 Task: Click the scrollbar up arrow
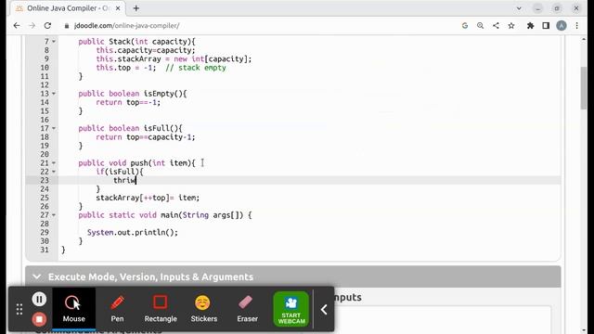click(x=584, y=39)
